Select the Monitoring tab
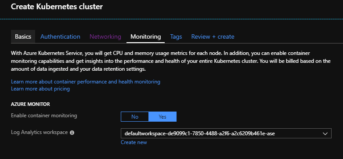 coord(146,36)
